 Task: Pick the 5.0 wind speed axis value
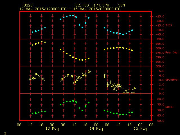point(161,71)
